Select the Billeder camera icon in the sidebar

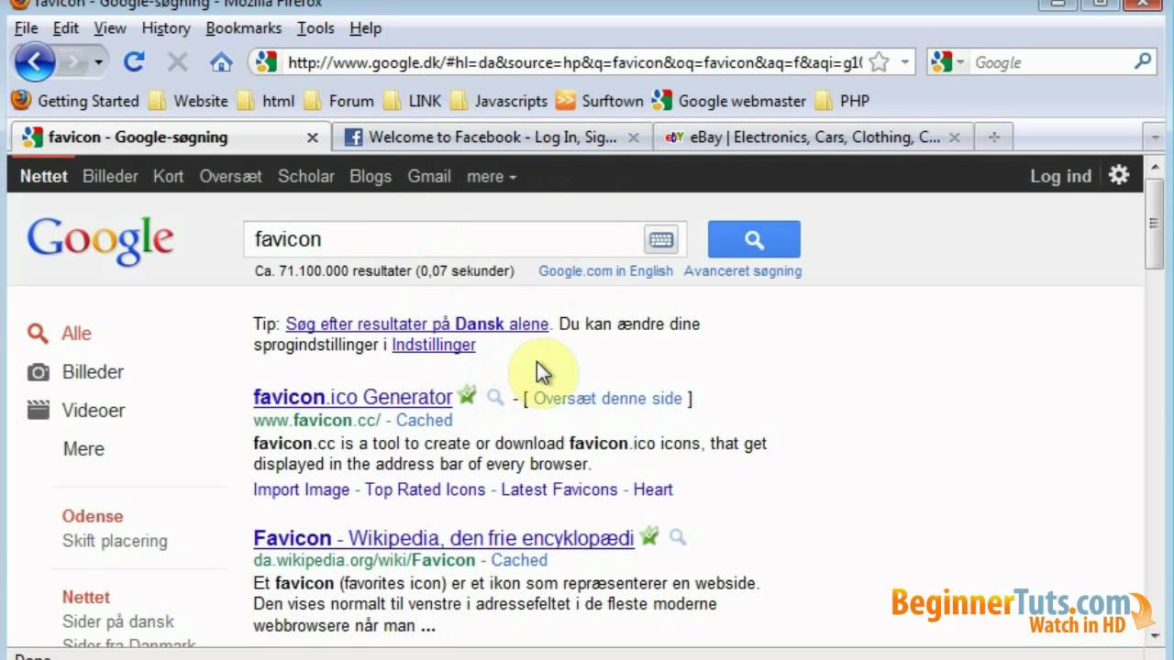tap(38, 371)
